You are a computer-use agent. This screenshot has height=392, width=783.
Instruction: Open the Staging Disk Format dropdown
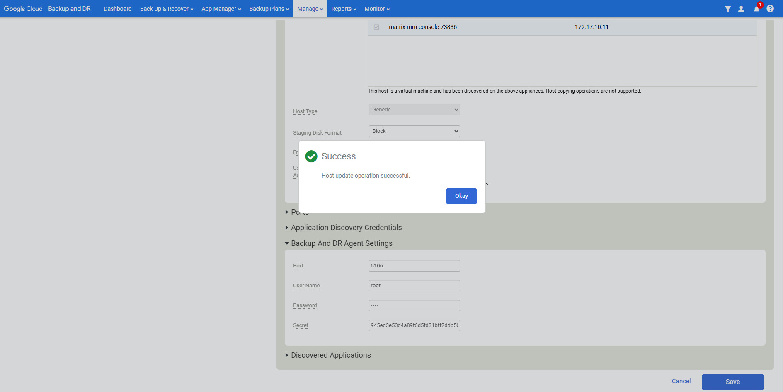[x=414, y=131]
